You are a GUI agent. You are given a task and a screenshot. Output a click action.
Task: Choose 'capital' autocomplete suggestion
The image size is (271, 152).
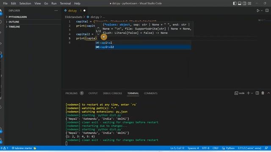(x=143, y=43)
